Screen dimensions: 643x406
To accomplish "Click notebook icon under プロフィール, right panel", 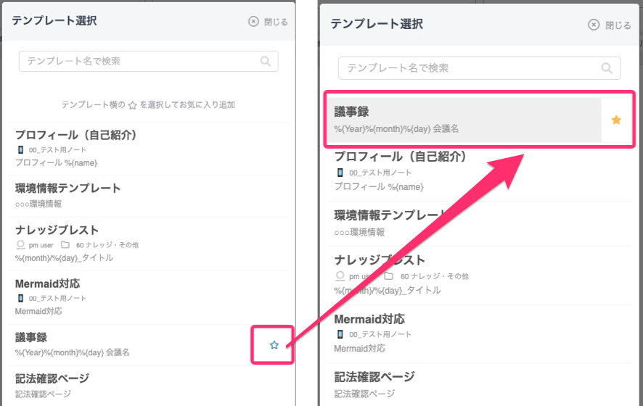I will click(340, 173).
